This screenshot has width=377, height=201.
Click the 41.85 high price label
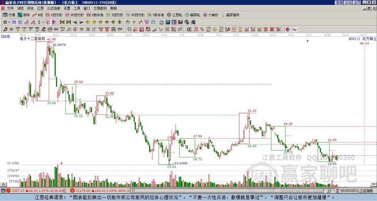(x=52, y=39)
